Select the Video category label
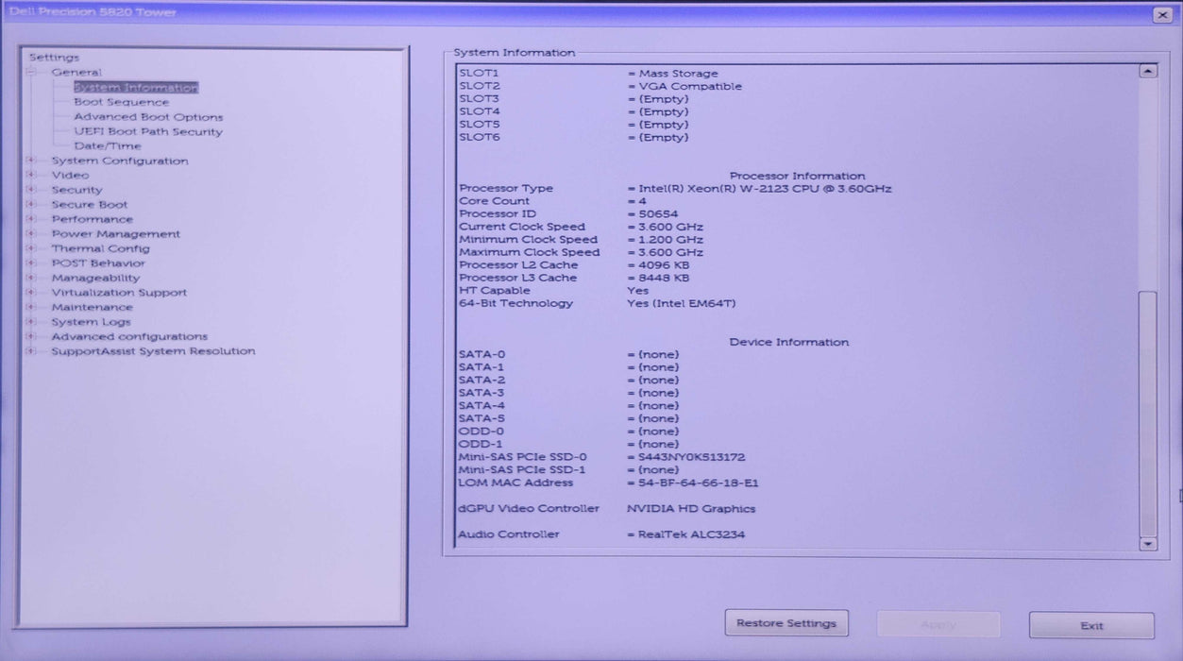The width and height of the screenshot is (1183, 661). tap(70, 175)
